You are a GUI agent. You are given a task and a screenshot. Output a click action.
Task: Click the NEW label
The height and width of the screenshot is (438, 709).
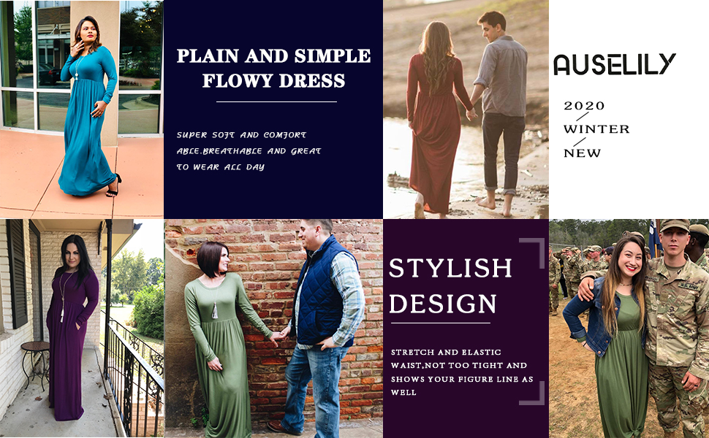click(x=582, y=153)
